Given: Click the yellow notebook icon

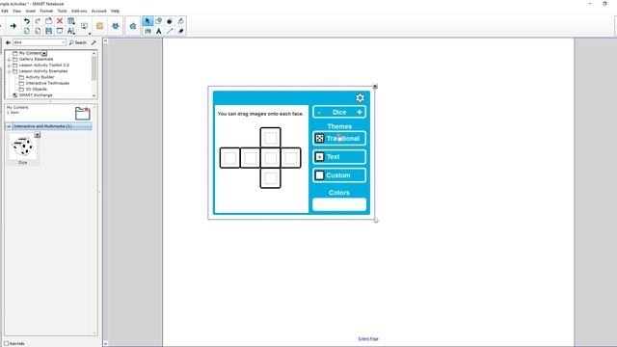Looking at the screenshot, I should coord(99,26).
